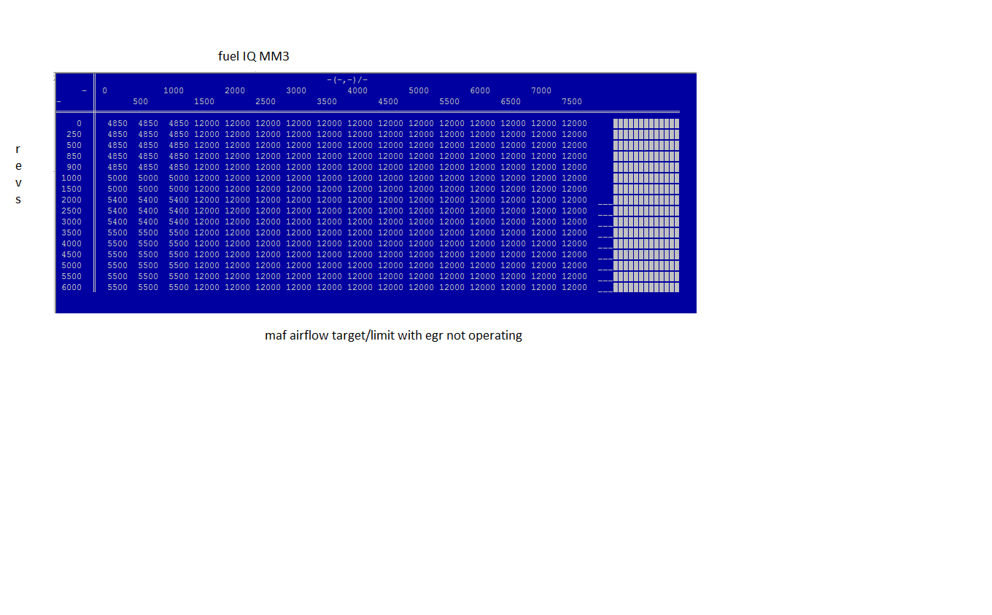Image resolution: width=992 pixels, height=615 pixels.
Task: Click the 12000 cell in 500 revs row, column 7000
Action: tap(543, 146)
